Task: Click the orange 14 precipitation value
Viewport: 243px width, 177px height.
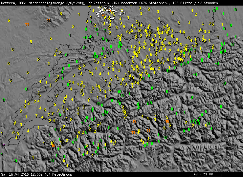Action: (49, 21)
